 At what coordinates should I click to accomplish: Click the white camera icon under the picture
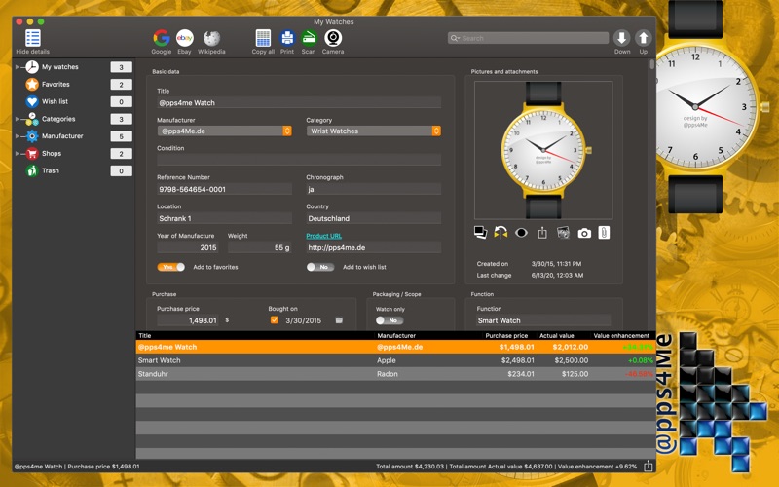click(x=584, y=233)
